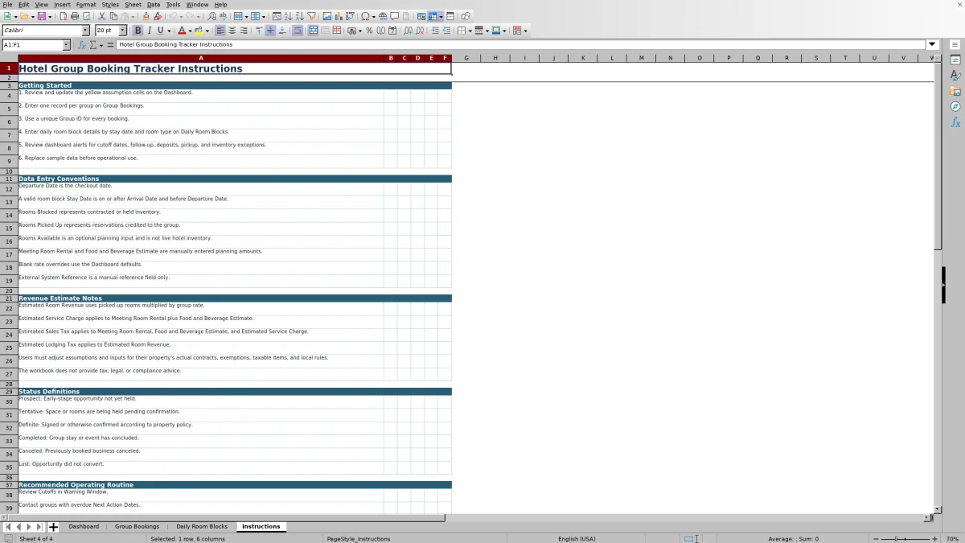Image resolution: width=965 pixels, height=543 pixels.
Task: Open Find and Replace icon
Action: click(211, 16)
